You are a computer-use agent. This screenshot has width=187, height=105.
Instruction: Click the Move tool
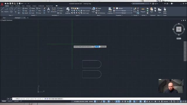point(25,8)
